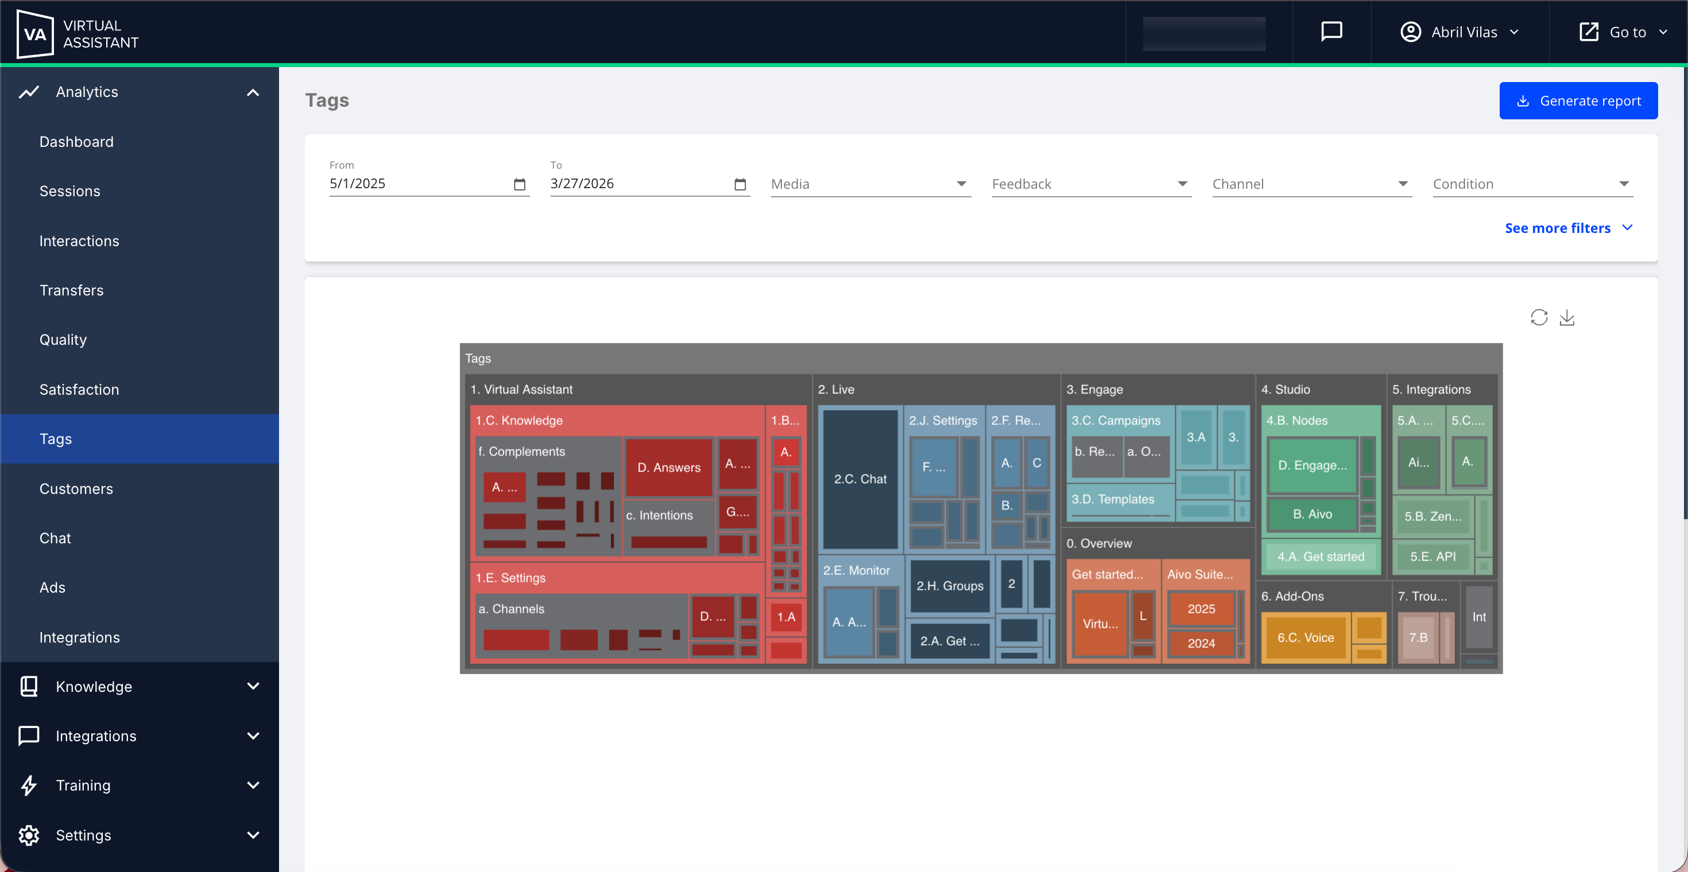Collapse the Analytics sidebar section

[x=253, y=92]
